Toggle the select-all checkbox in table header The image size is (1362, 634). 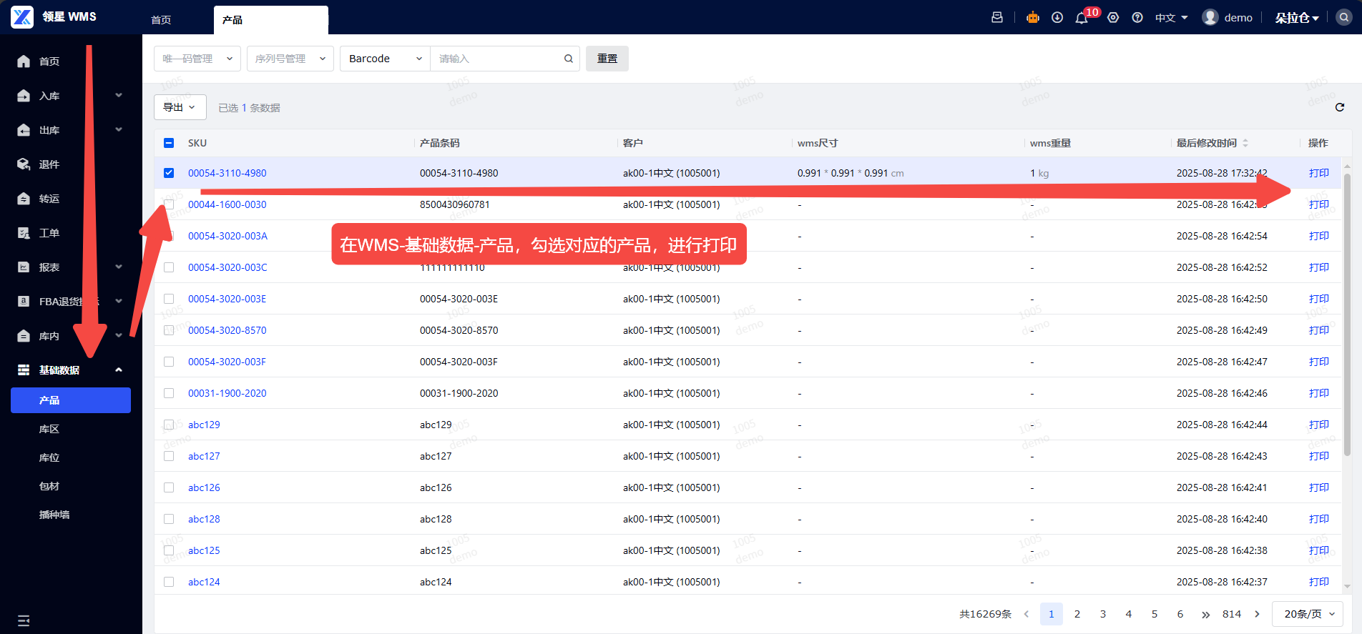point(169,143)
